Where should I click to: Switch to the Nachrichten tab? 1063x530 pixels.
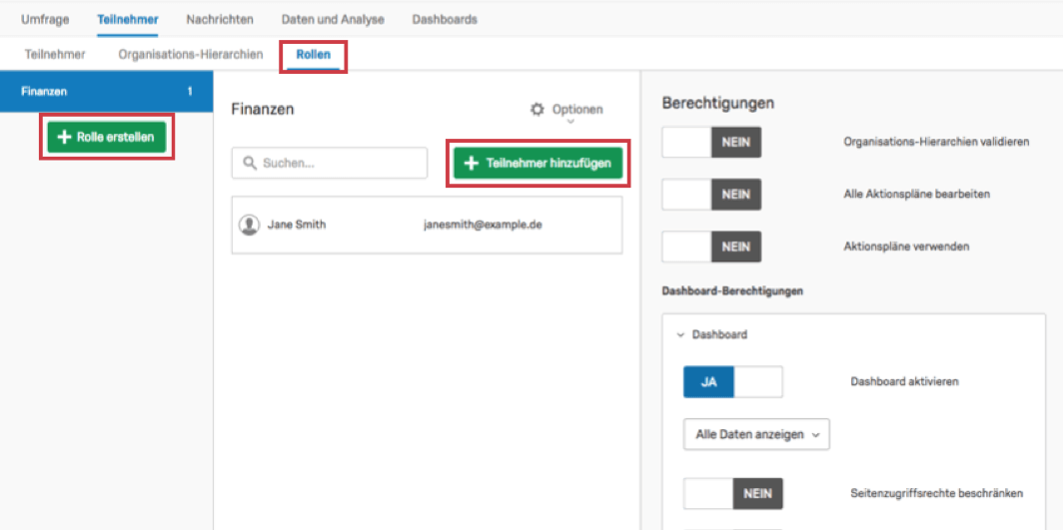(220, 20)
